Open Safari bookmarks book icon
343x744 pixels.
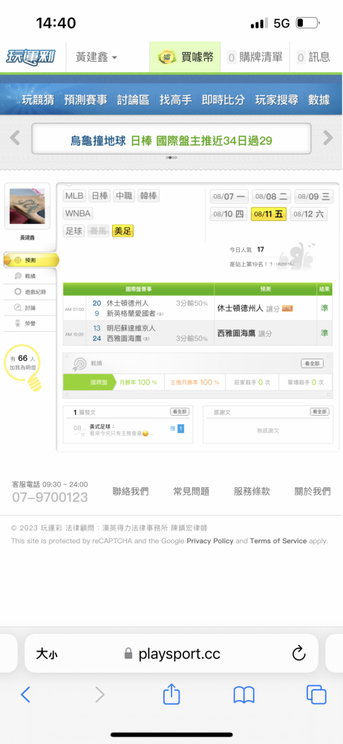pos(244,695)
